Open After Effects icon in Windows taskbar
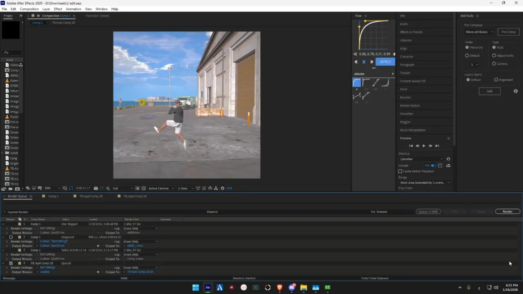The image size is (523, 294). click(208, 287)
